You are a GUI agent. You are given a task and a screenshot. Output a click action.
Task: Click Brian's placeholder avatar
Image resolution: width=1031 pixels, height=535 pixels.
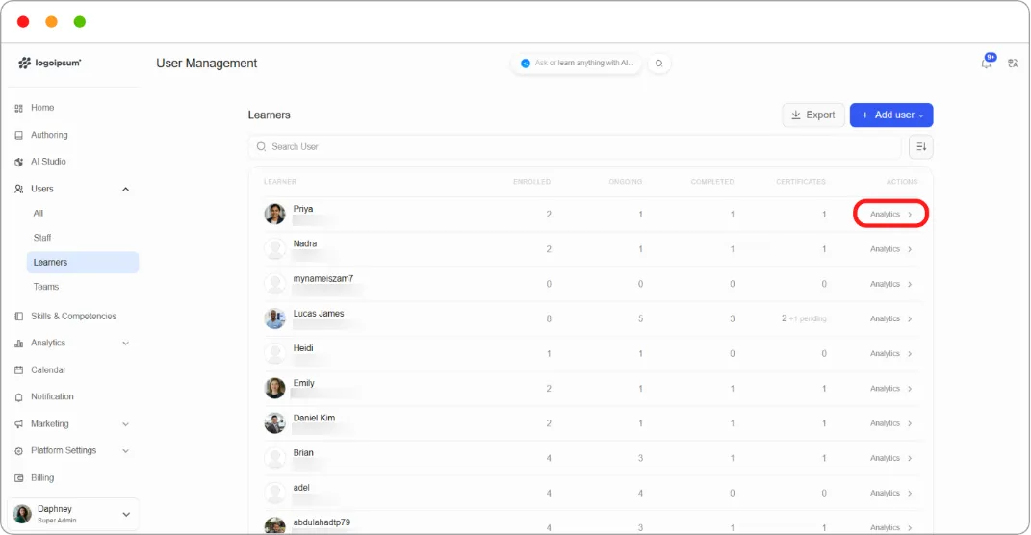coord(275,457)
